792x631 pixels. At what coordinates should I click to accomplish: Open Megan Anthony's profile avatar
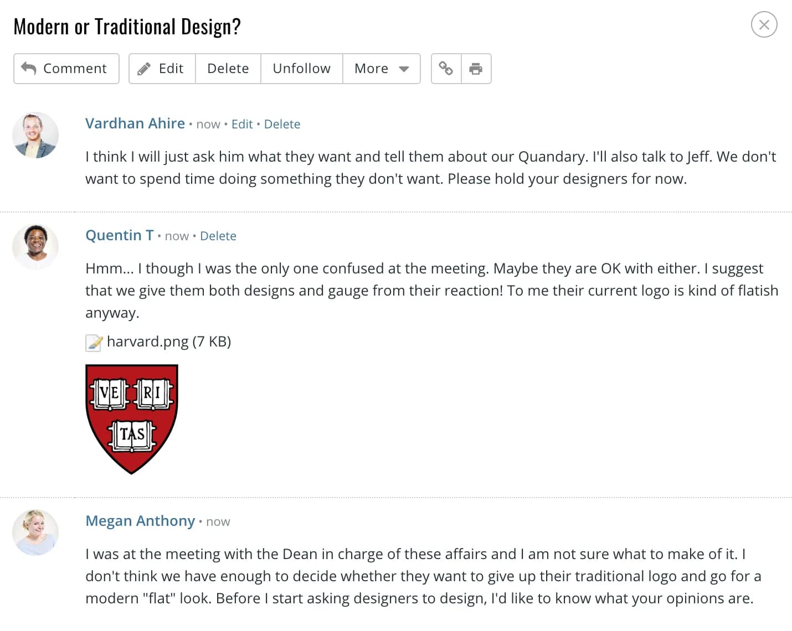(x=35, y=532)
